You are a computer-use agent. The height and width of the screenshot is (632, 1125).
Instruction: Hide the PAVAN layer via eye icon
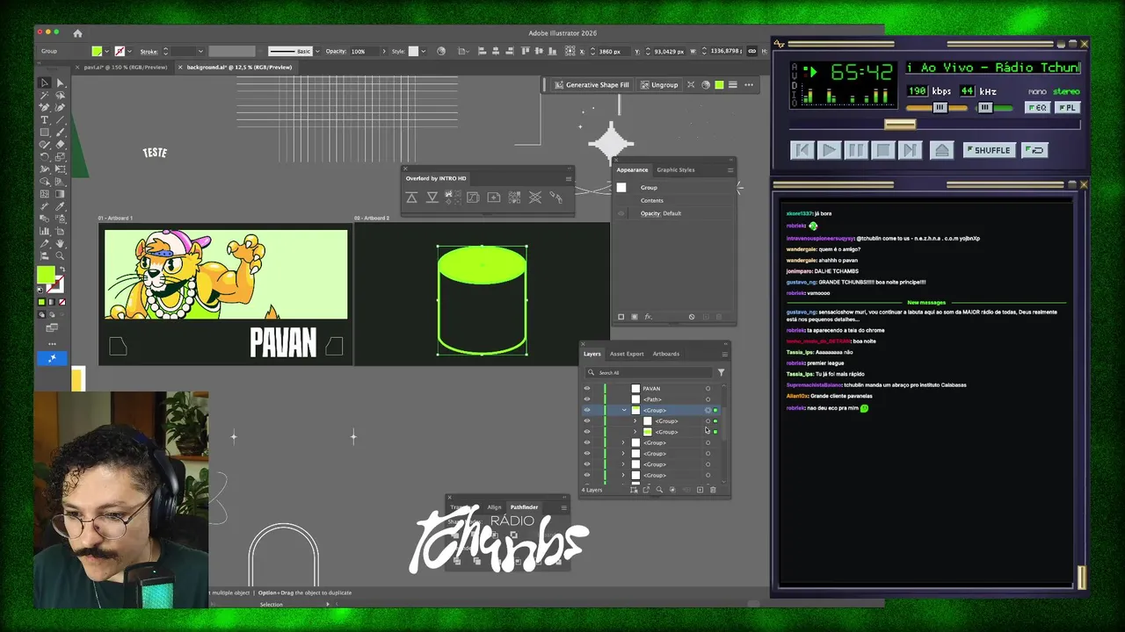(x=587, y=388)
